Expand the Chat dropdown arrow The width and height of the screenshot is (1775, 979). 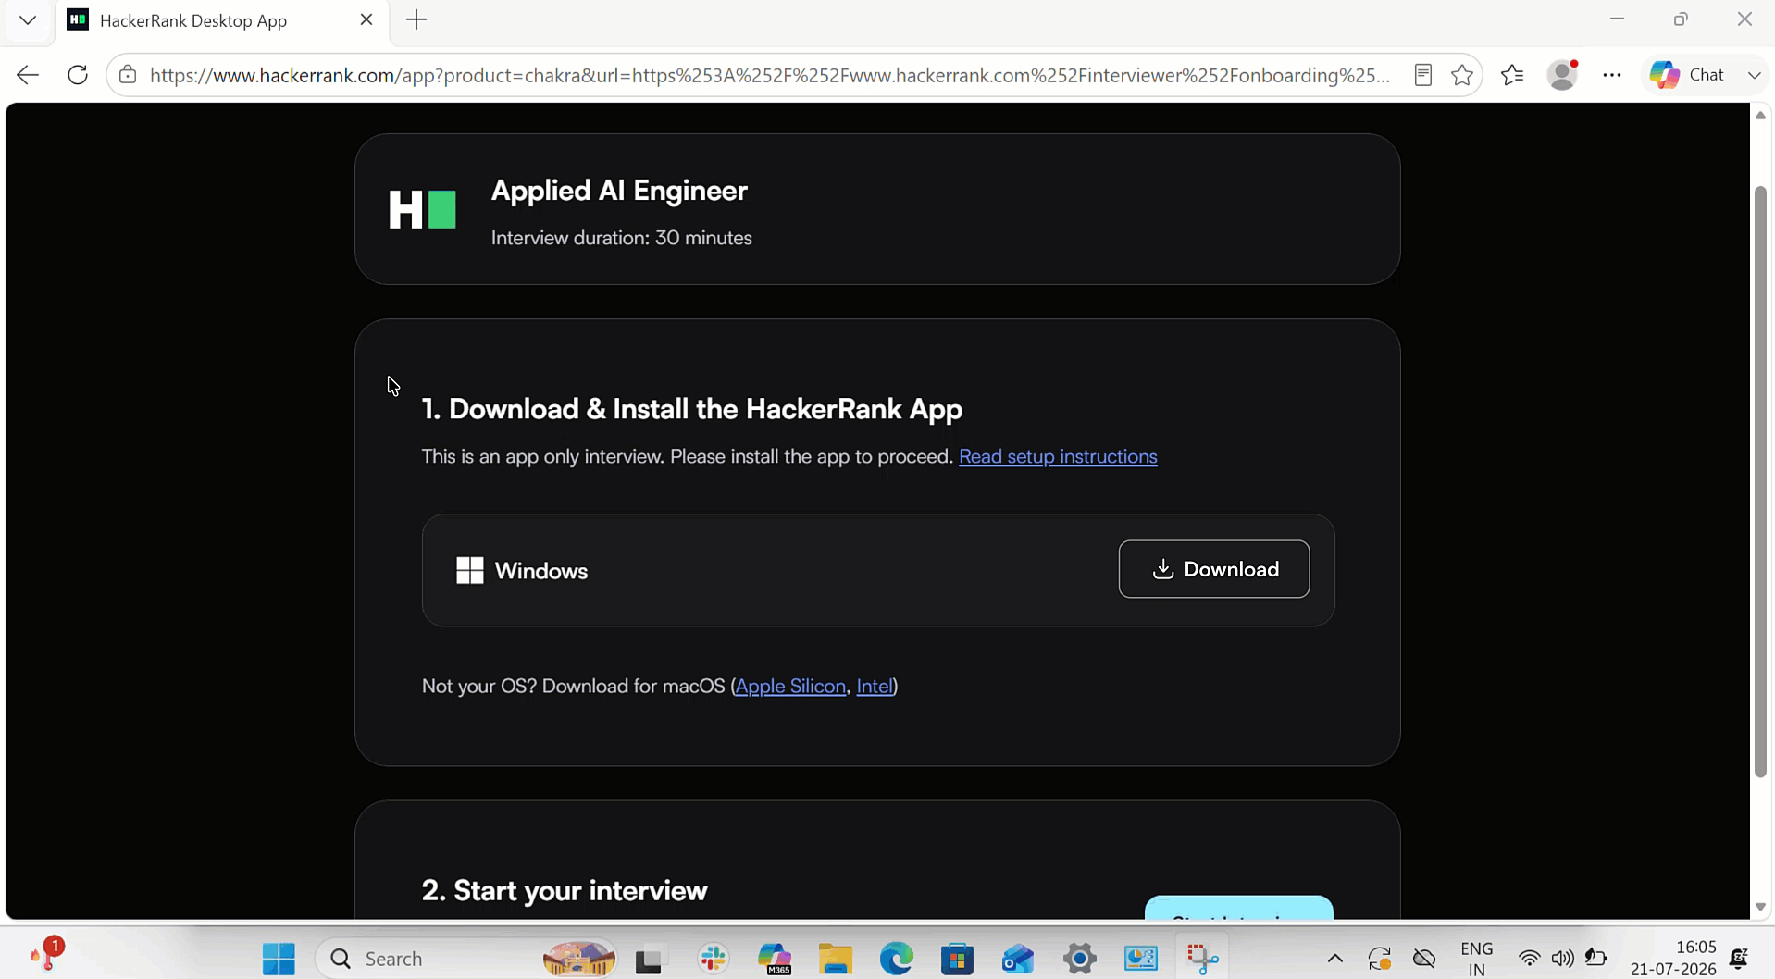click(1754, 75)
